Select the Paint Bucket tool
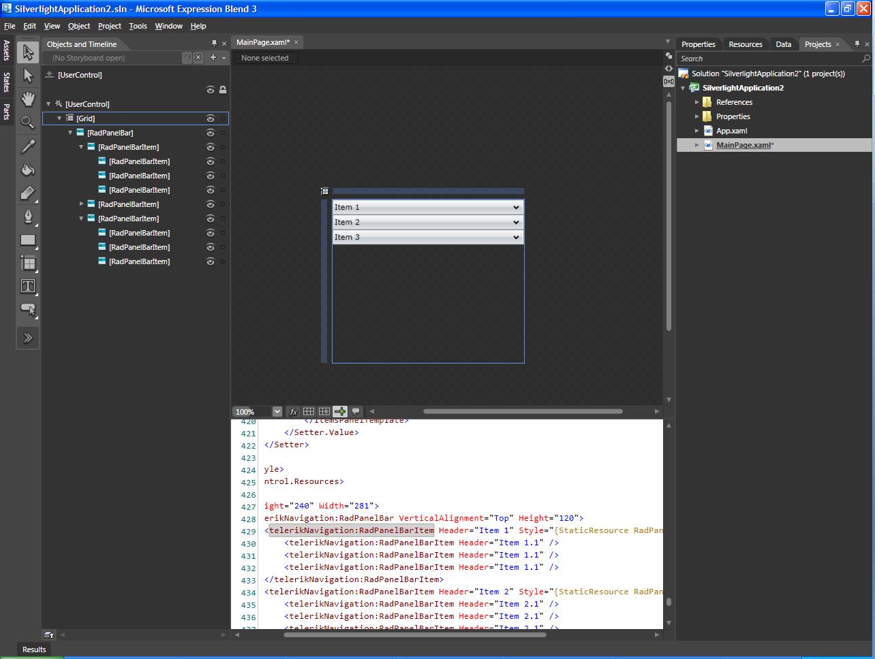Image resolution: width=875 pixels, height=659 pixels. click(28, 170)
